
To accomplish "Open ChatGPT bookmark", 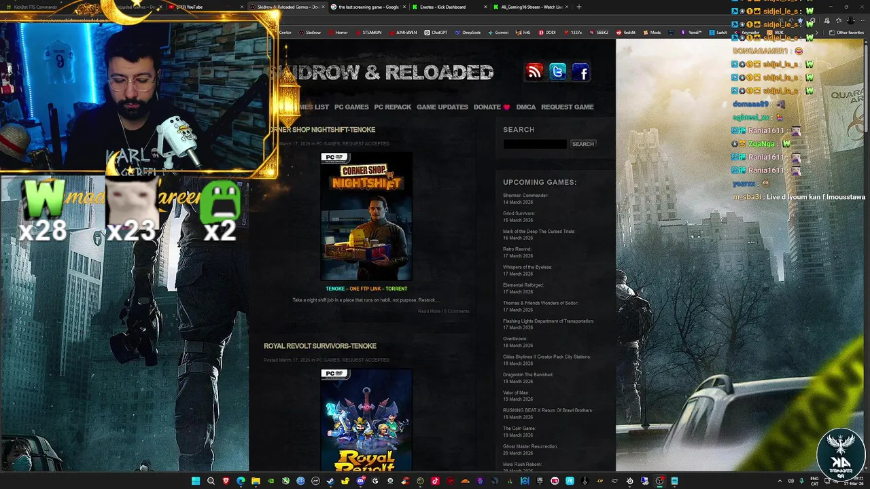I will (x=436, y=33).
